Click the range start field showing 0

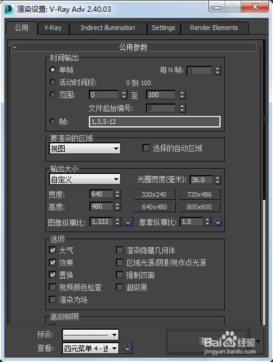(104, 95)
